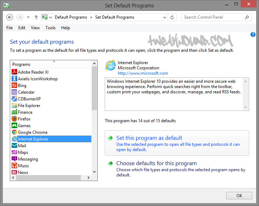This screenshot has width=259, height=206.
Task: Open the File menu
Action: [x=9, y=27]
